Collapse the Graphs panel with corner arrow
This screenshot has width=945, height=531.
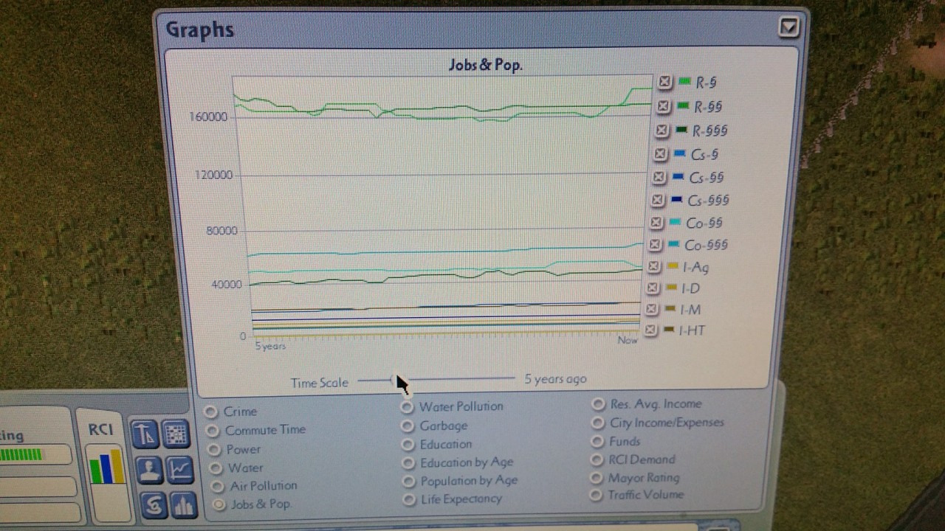coord(788,27)
